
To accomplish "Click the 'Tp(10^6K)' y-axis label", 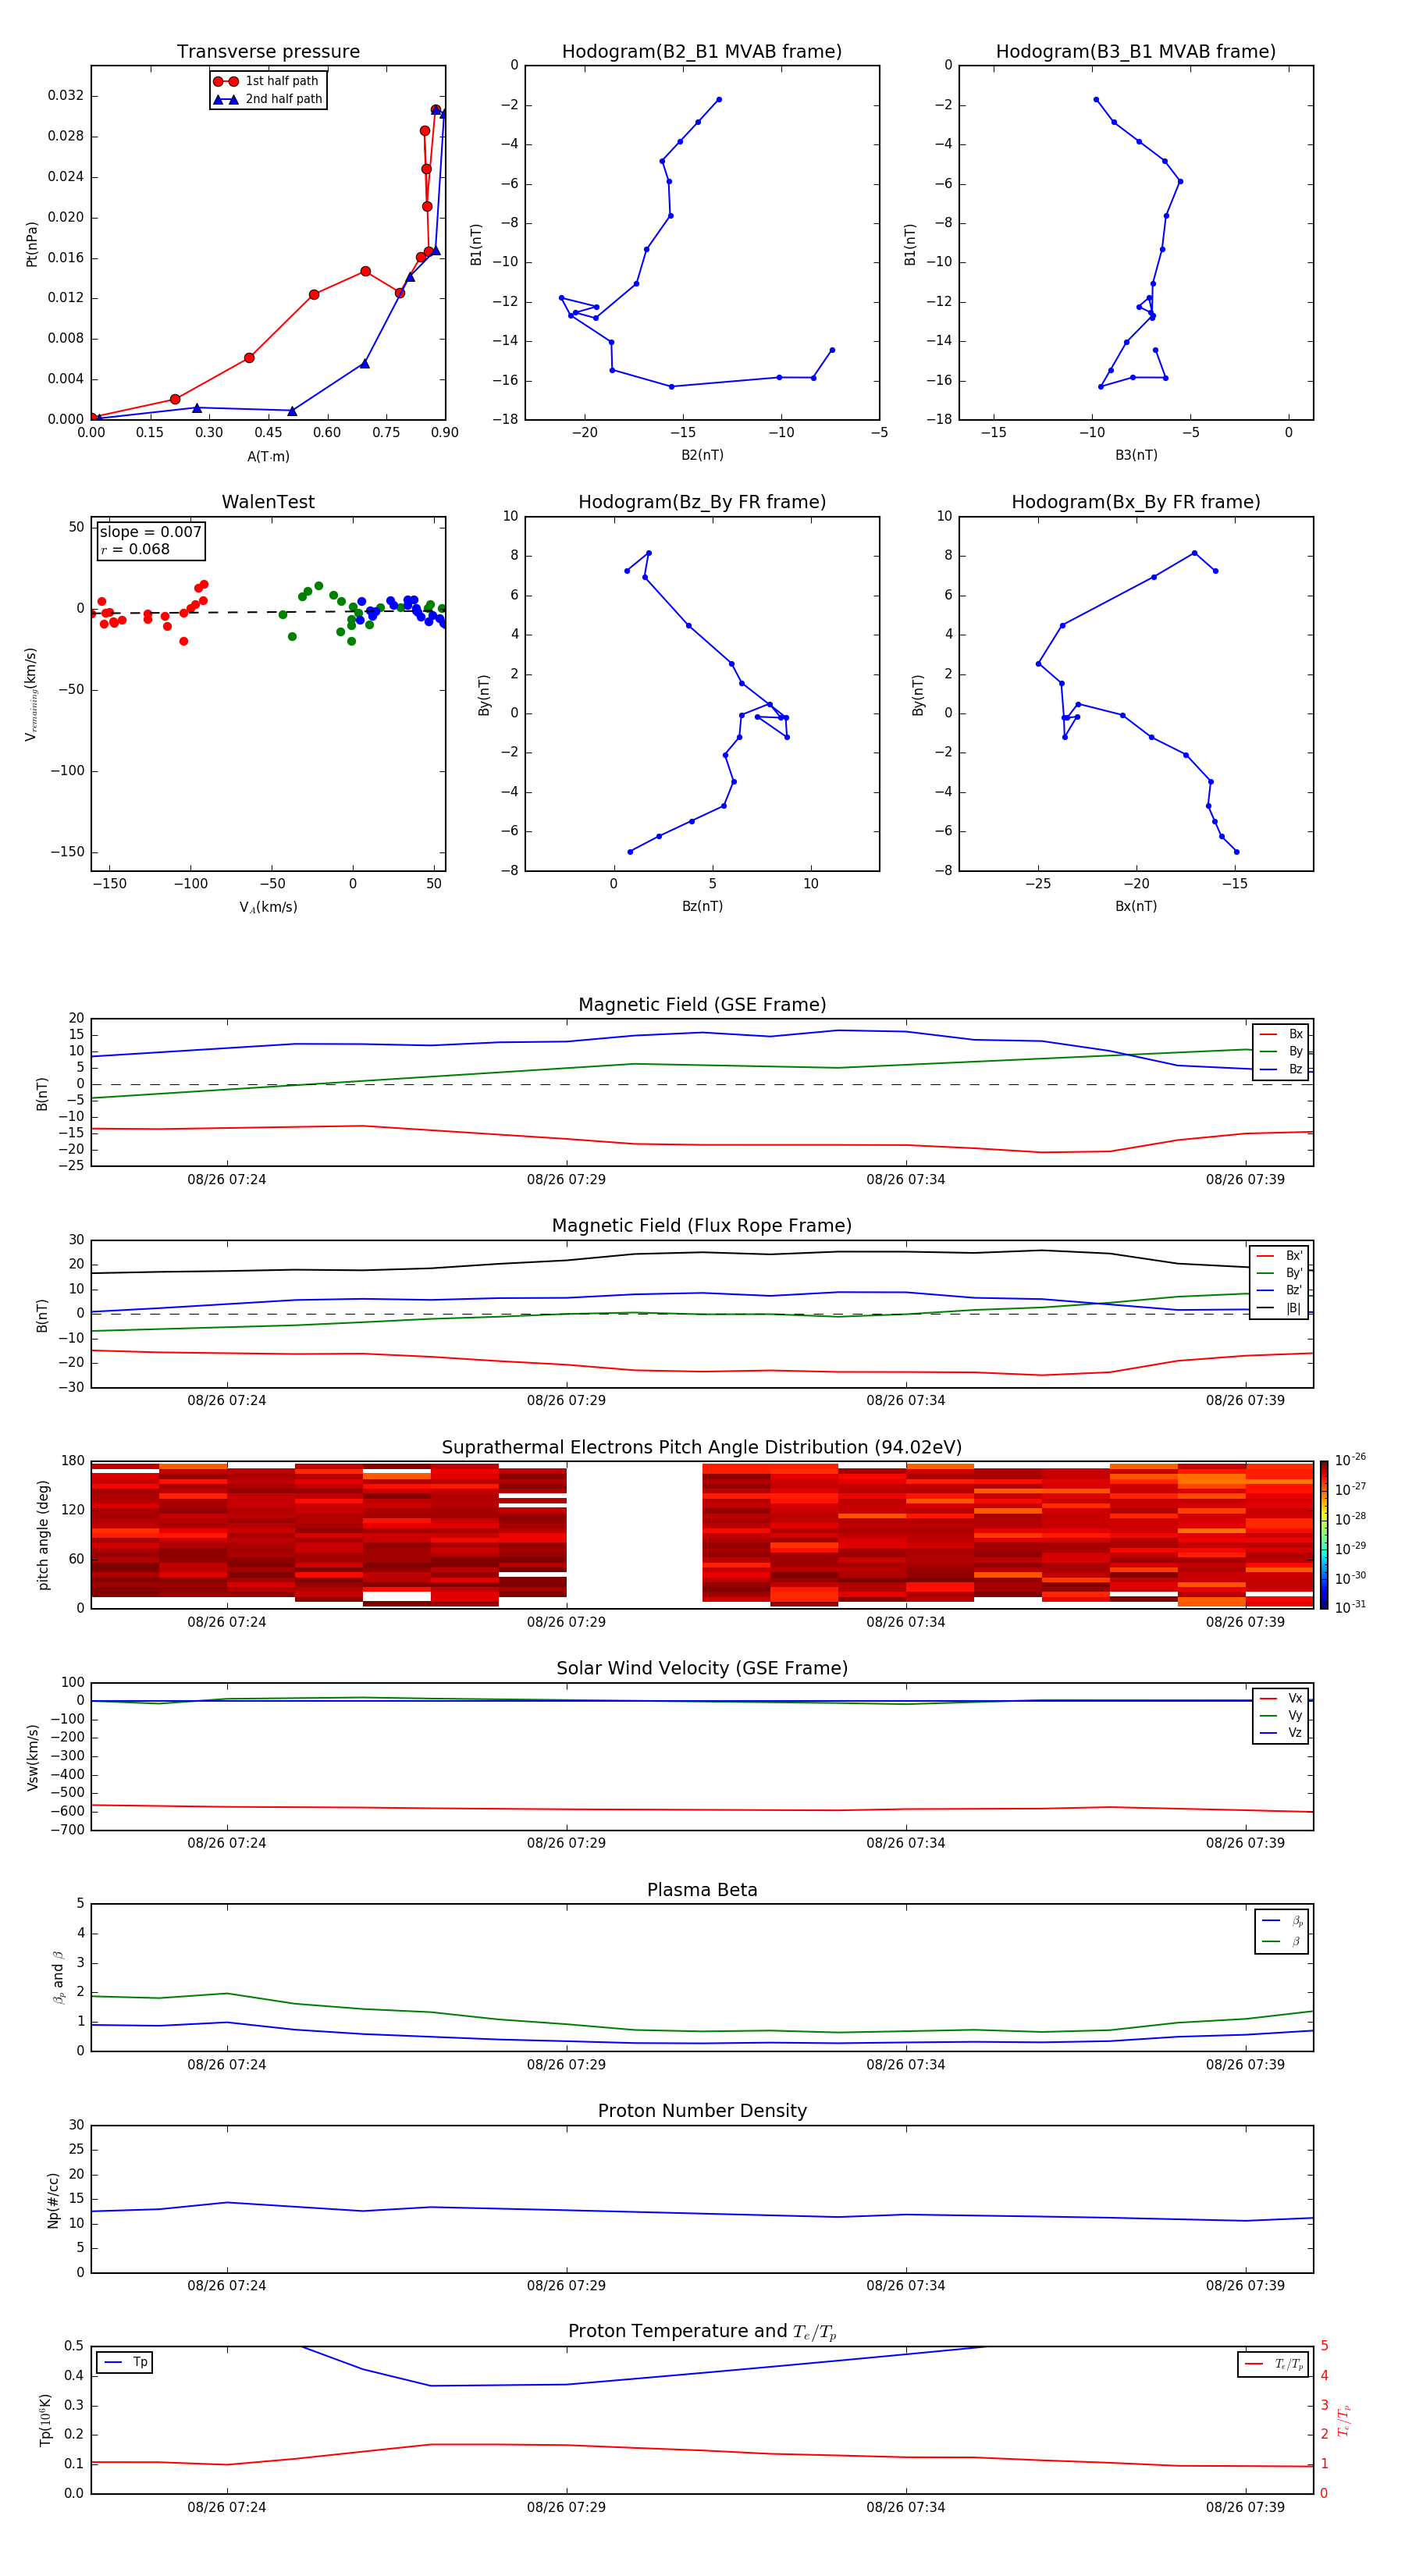I will click(x=45, y=2421).
